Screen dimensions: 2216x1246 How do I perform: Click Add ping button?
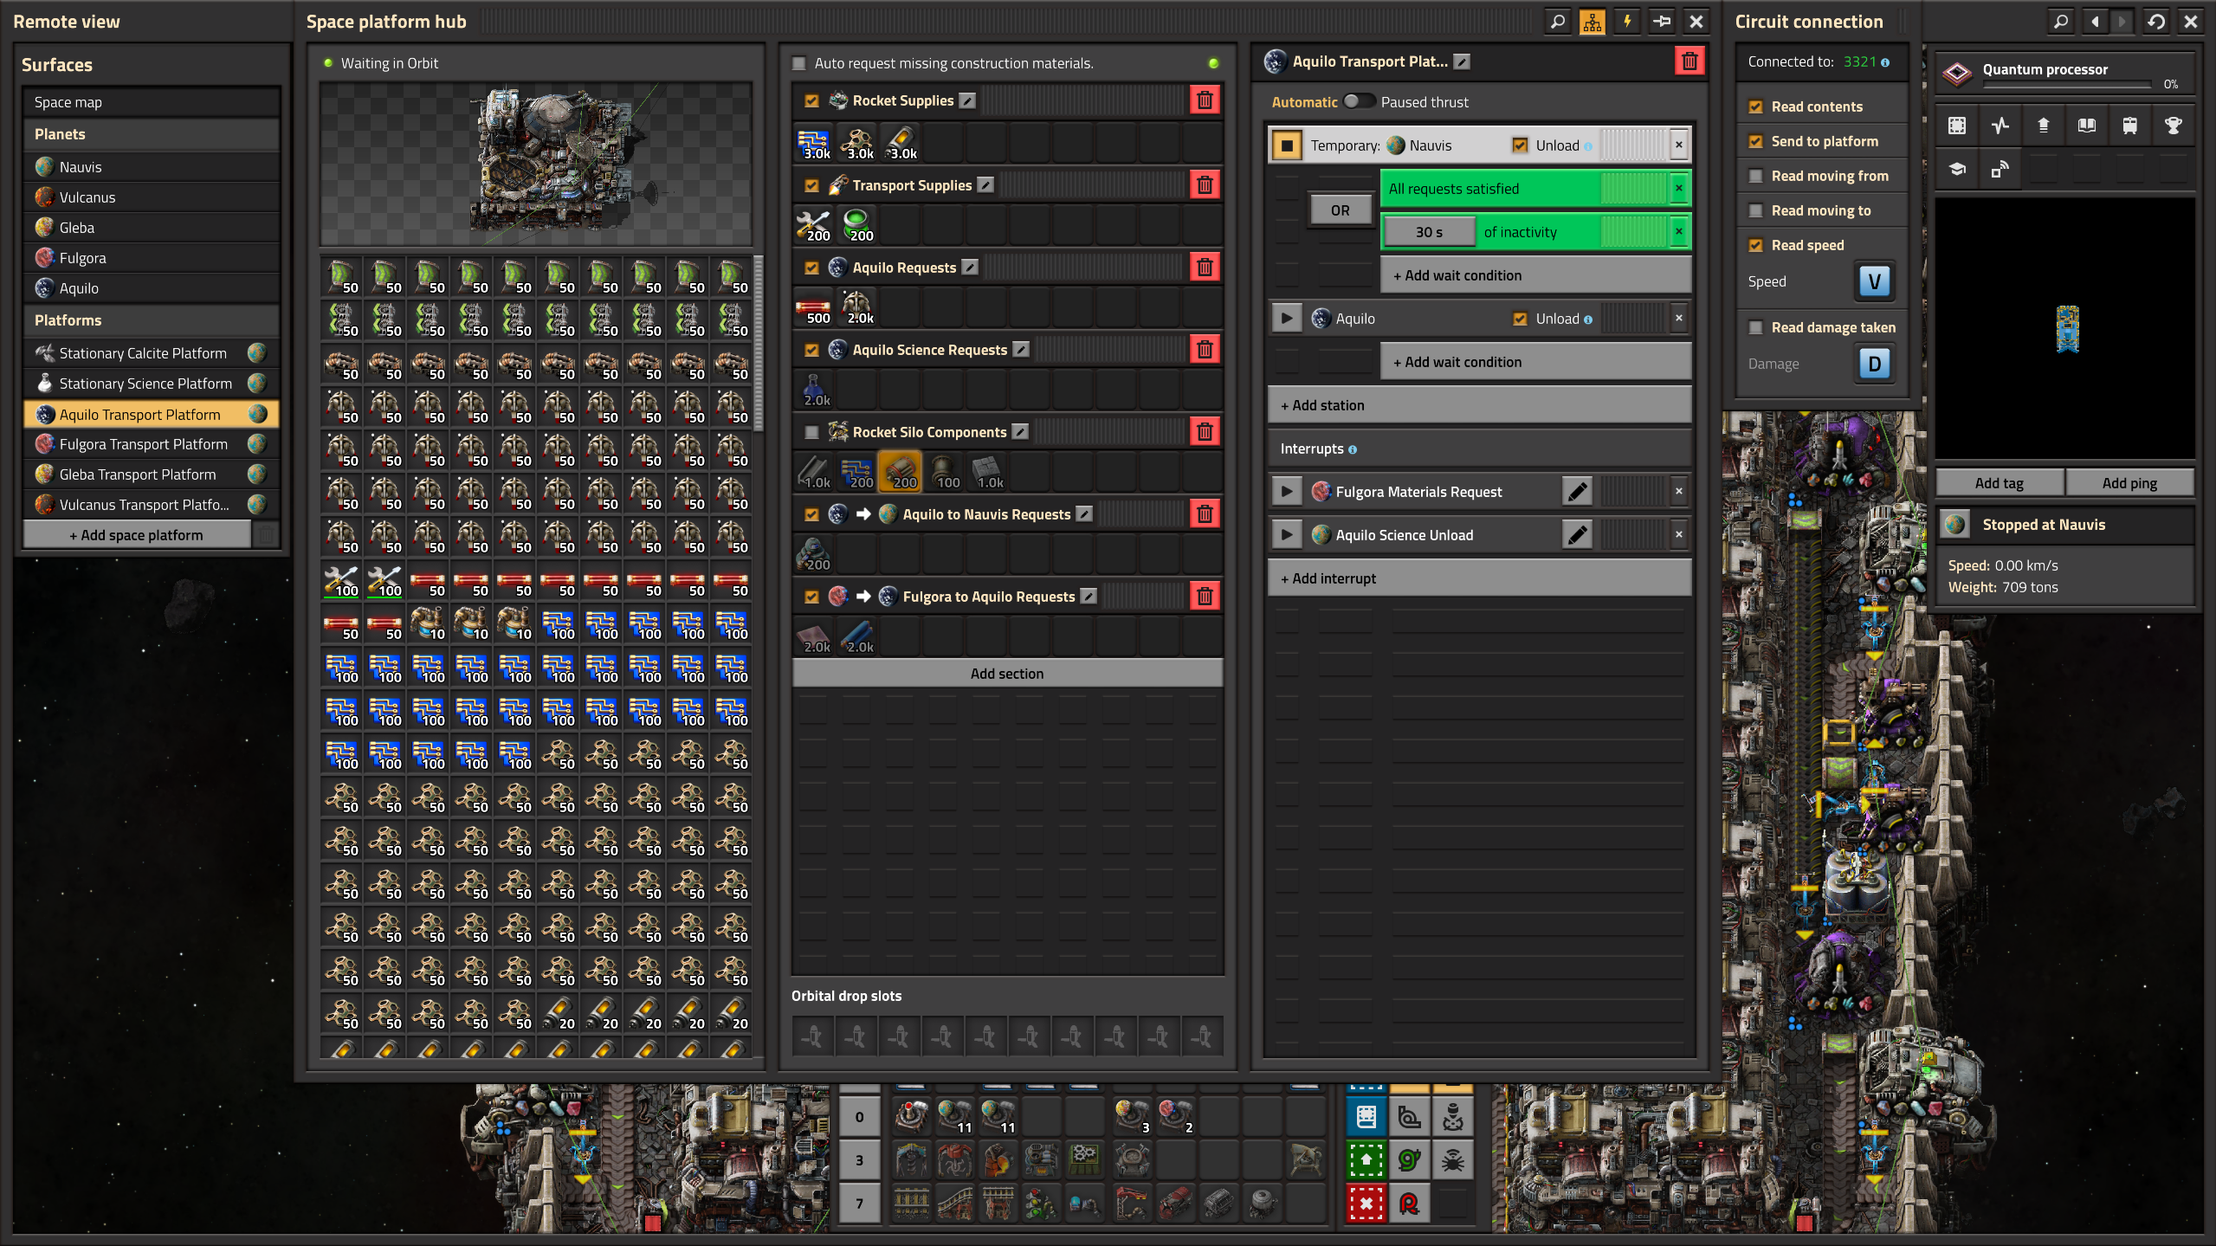2129,482
